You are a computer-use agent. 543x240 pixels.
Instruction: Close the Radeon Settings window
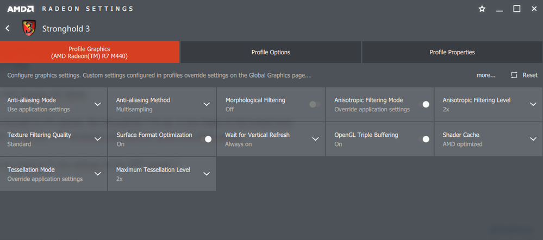point(534,9)
